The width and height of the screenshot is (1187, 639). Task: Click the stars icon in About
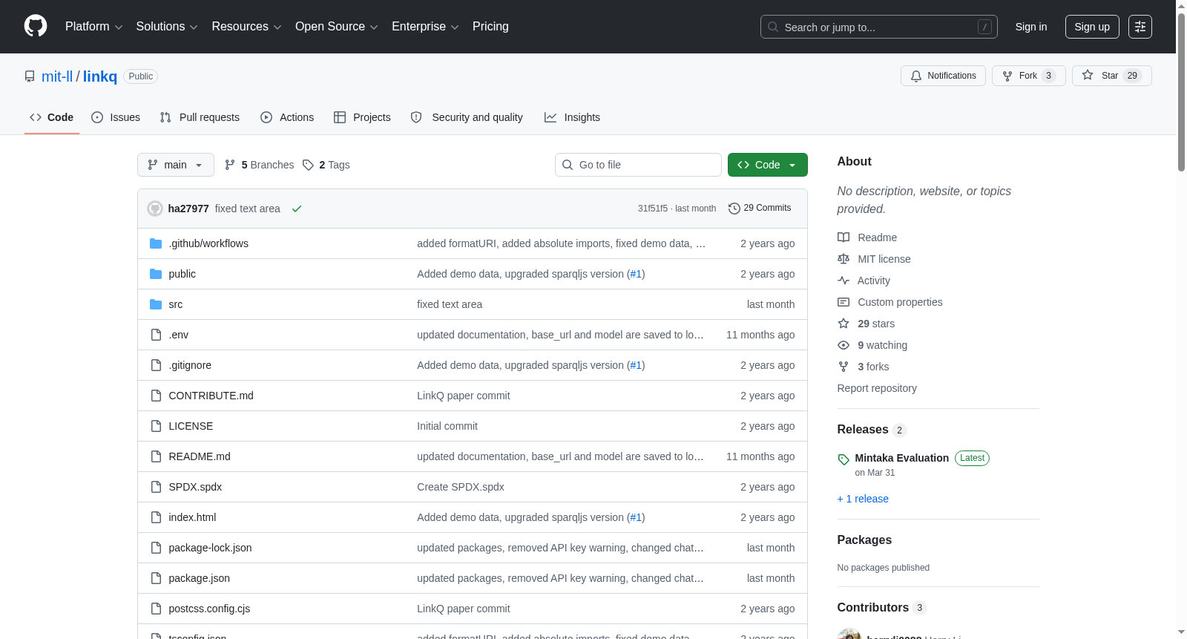(x=844, y=324)
